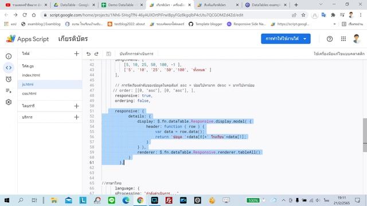This screenshot has width=367, height=206.
Task: Open the Overview info icon in sidebar
Action: tap(9, 56)
